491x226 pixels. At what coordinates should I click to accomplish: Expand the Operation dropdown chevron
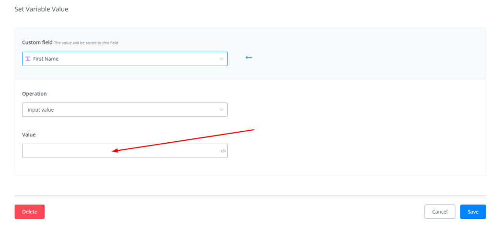pos(222,110)
